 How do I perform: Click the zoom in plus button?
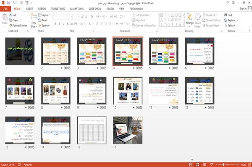pos(238,164)
